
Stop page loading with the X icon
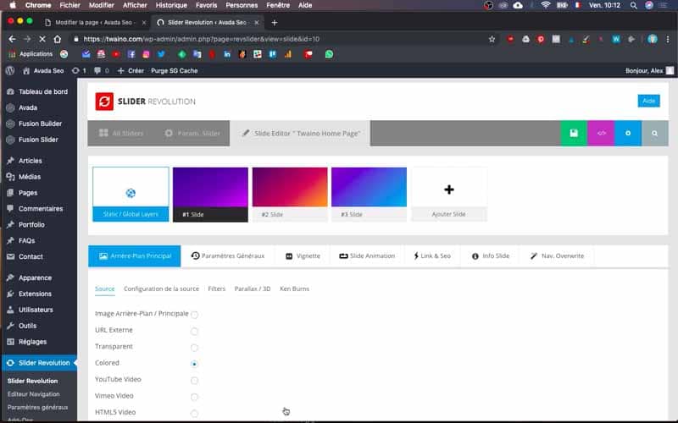(42, 39)
